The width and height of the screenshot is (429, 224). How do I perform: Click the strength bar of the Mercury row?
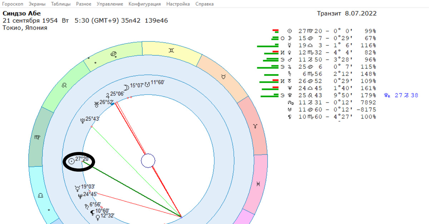(268, 45)
